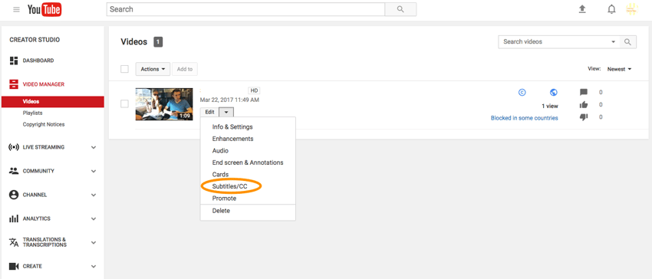
Task: Go to YouTube home via logo
Action: tap(44, 9)
